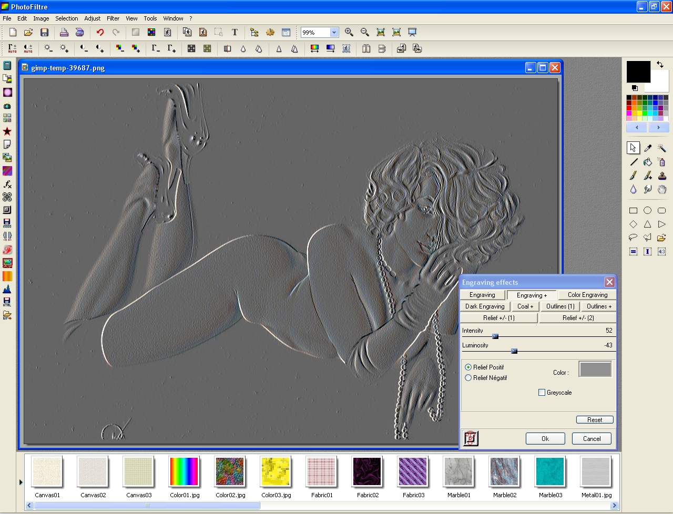673x514 pixels.
Task: Click palette next page arrow
Action: [658, 128]
